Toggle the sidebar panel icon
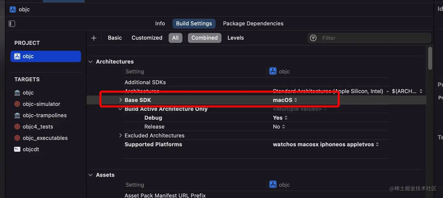The image size is (443, 198). 12,24
